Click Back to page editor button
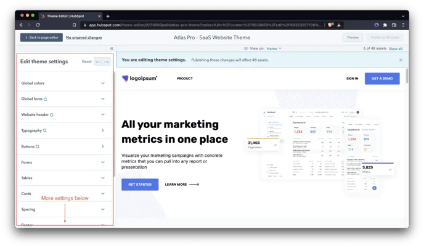This screenshot has height=248, width=424. pos(41,38)
